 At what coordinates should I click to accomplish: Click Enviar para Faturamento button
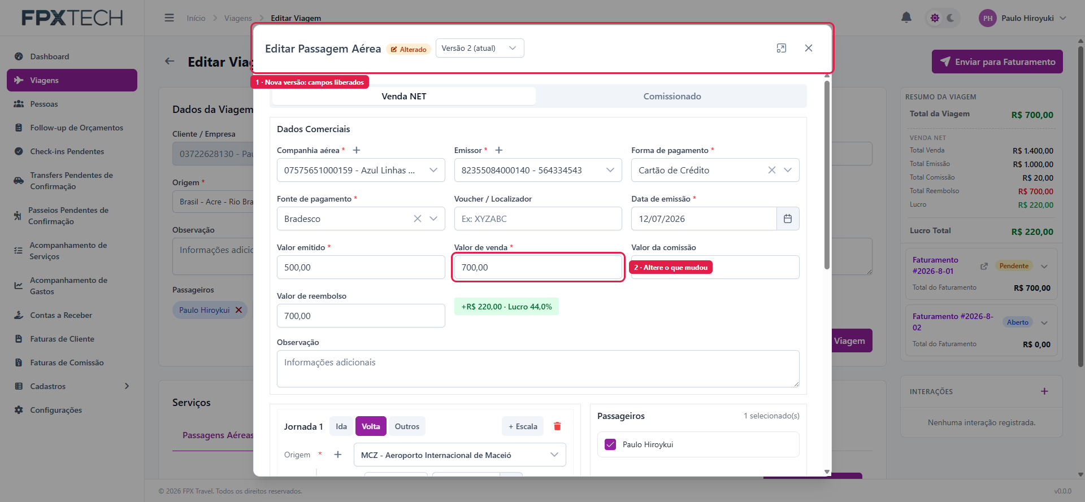[997, 62]
